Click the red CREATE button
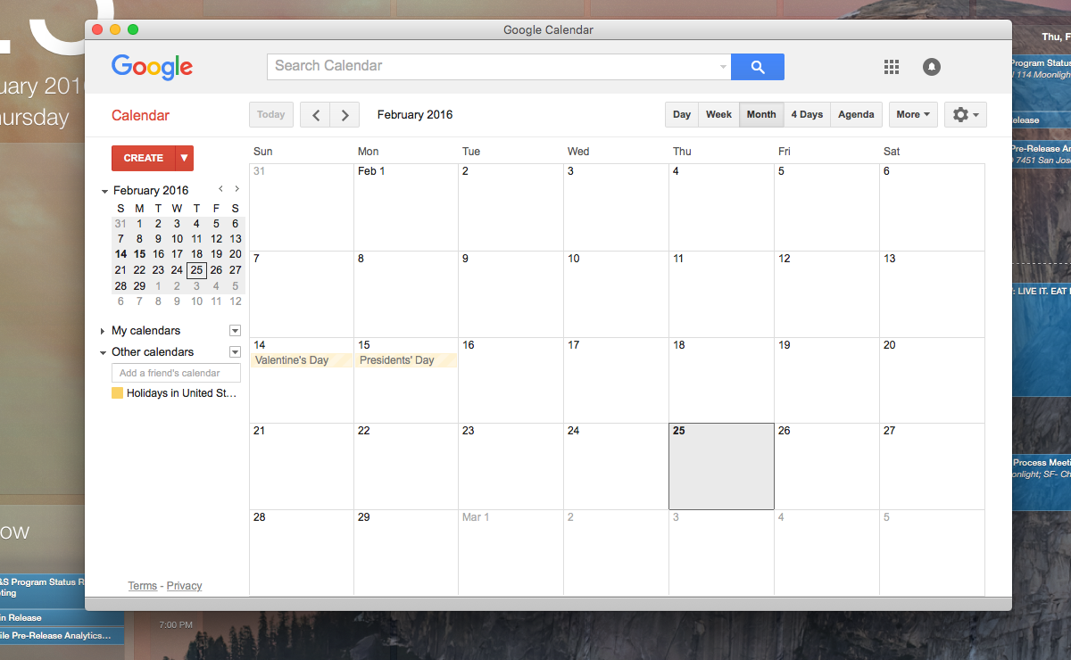 (144, 158)
